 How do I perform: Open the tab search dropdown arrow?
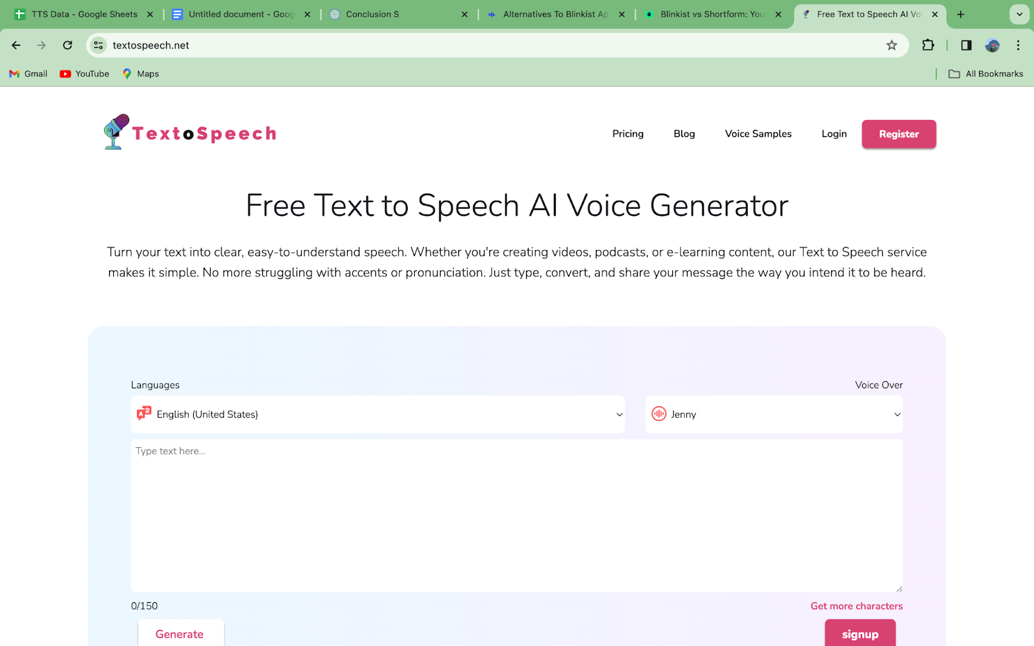tap(1019, 14)
